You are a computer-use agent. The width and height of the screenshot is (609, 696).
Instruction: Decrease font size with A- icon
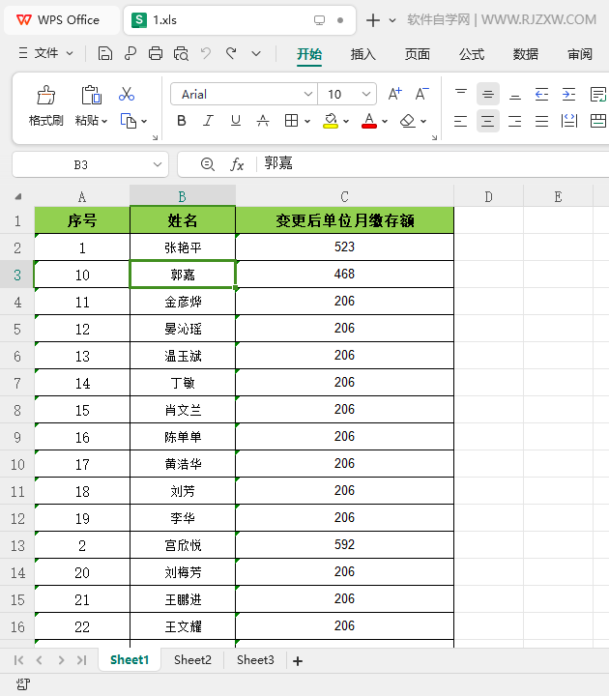pyautogui.click(x=421, y=94)
